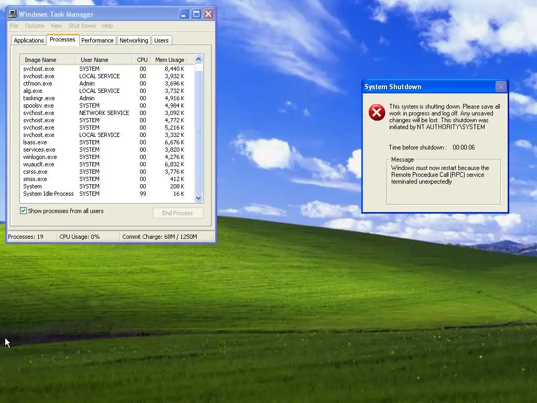This screenshot has height=403, width=537.
Task: Go to the Users tab
Action: (162, 40)
